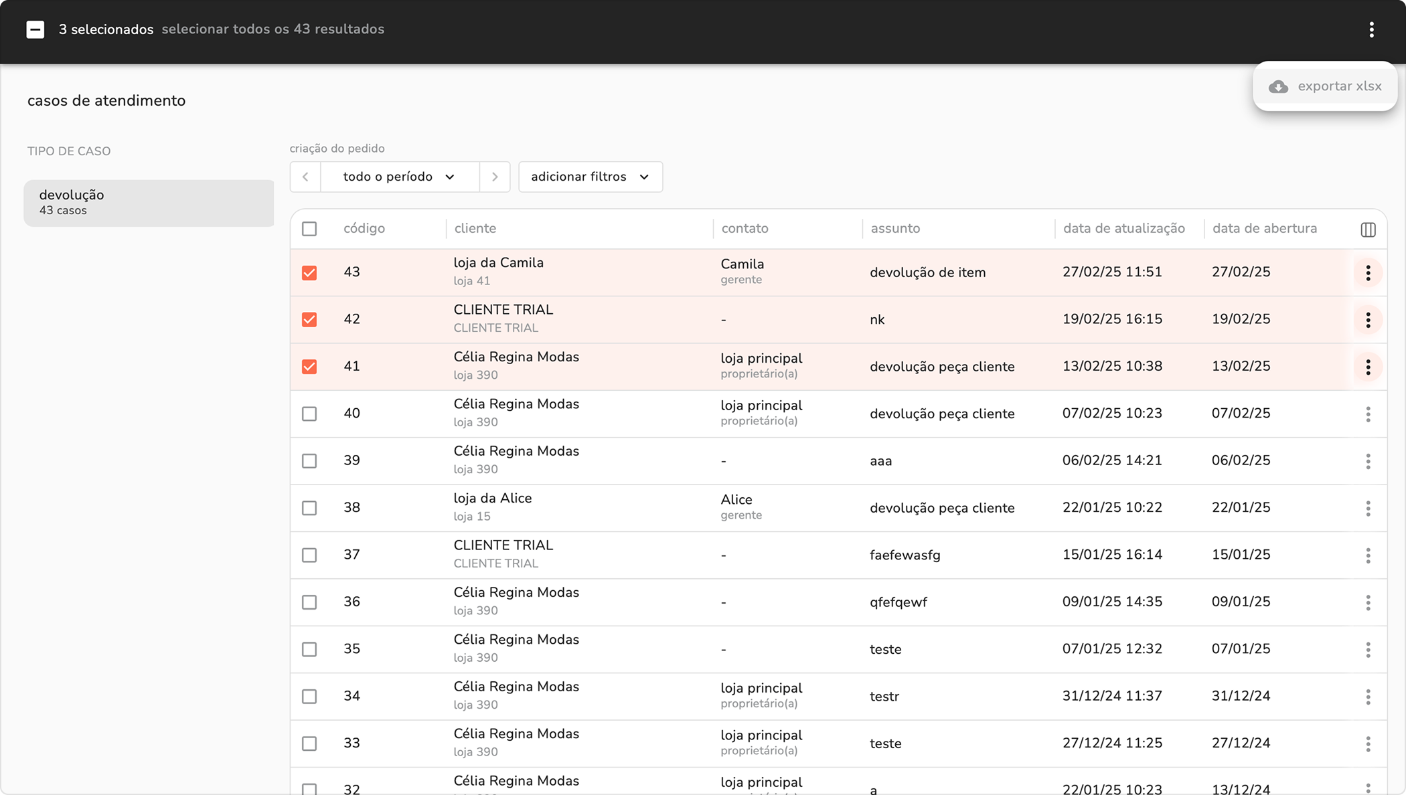
Task: Go to next period arrow
Action: (495, 177)
